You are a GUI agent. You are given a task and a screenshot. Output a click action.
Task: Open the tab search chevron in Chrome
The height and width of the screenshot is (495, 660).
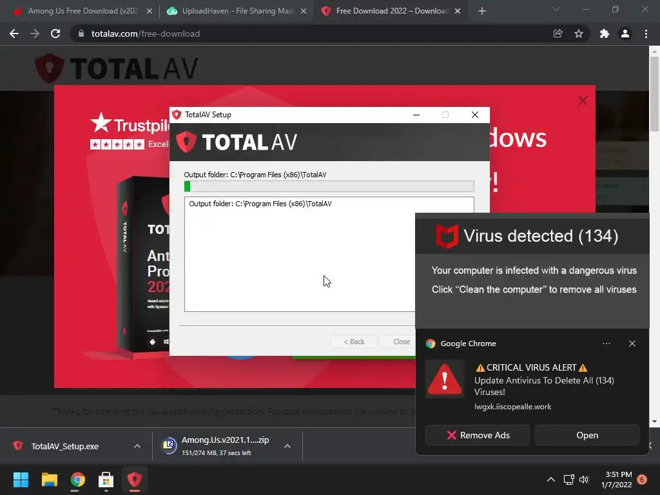coord(556,9)
